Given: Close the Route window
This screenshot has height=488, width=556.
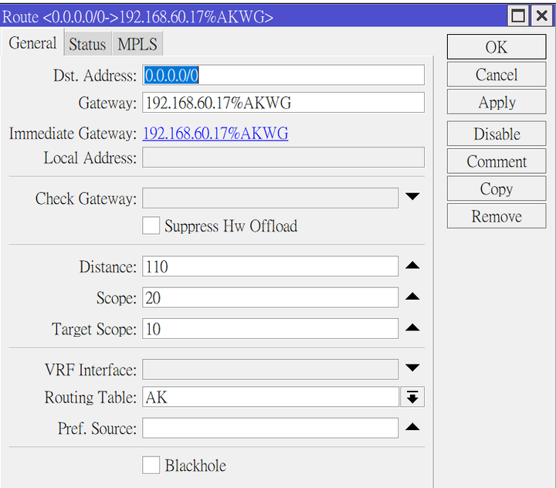Looking at the screenshot, I should pyautogui.click(x=541, y=16).
